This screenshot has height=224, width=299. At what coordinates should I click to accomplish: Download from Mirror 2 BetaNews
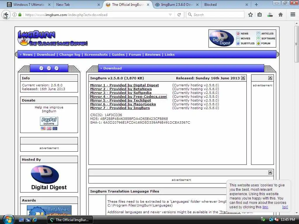121,89
